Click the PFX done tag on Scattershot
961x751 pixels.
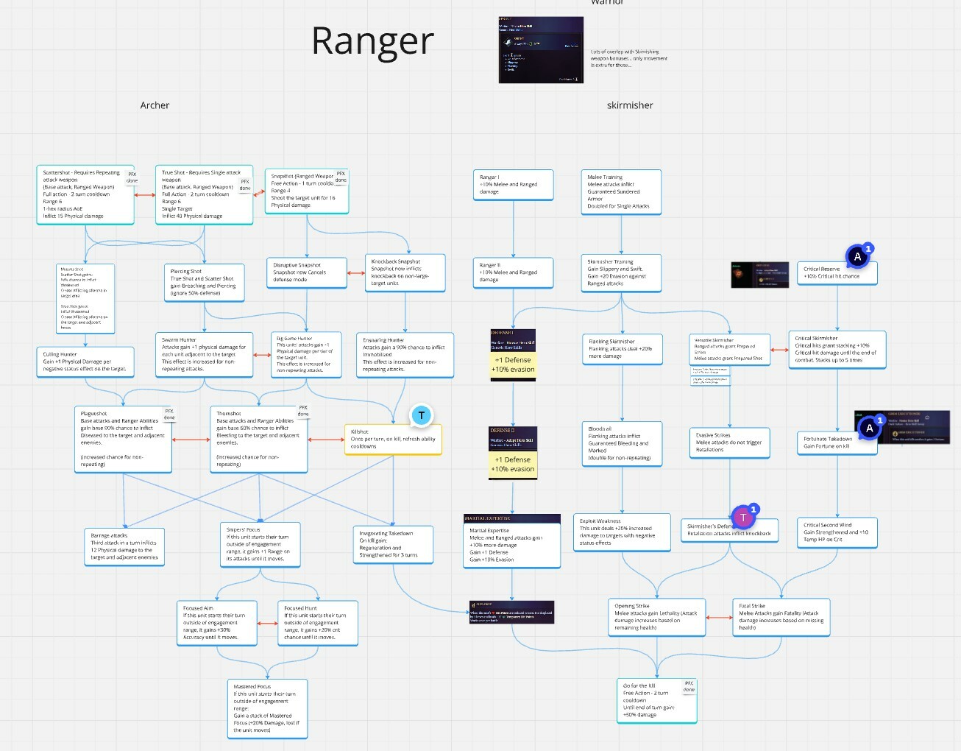tap(132, 177)
